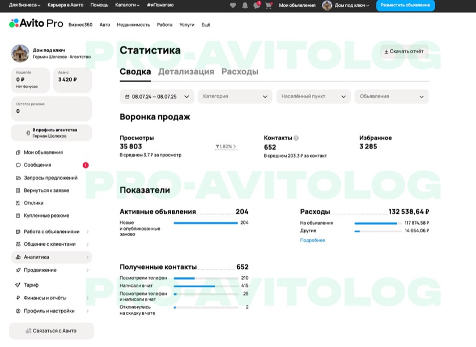Image resolution: width=476 pixels, height=347 pixels.
Task: Click the Продвижение rocket icon
Action: tap(18, 270)
